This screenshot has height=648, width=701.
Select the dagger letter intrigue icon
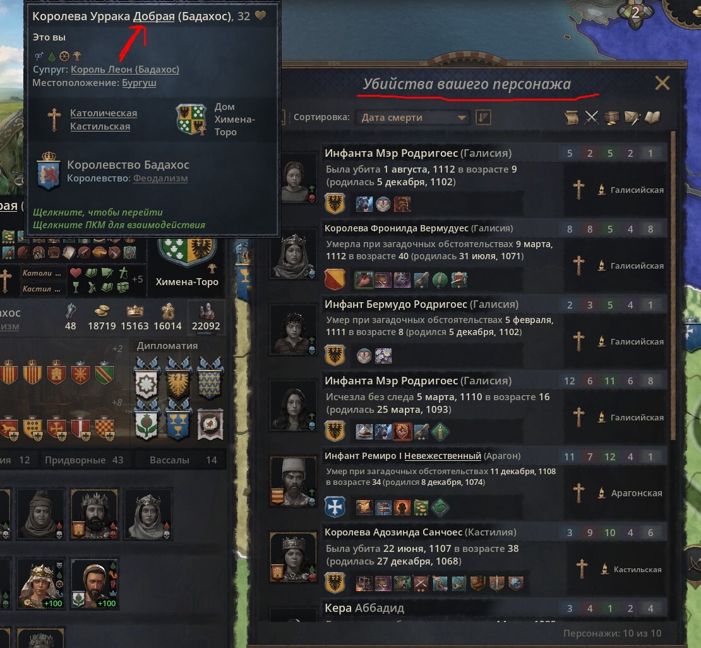tap(632, 118)
